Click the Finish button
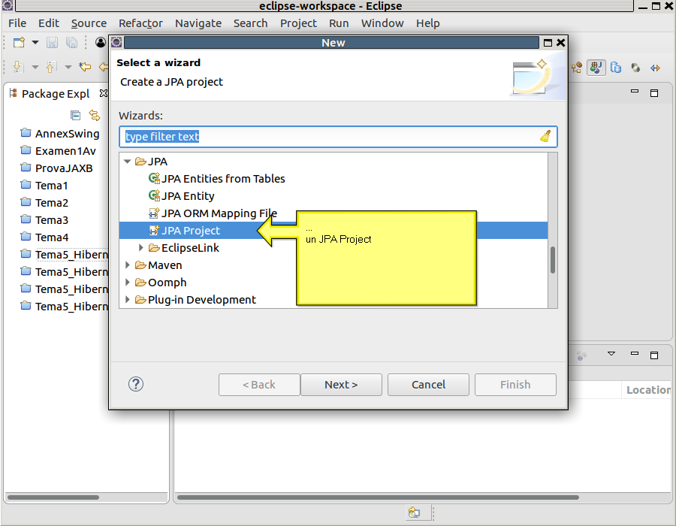676x526 pixels. coord(515,385)
